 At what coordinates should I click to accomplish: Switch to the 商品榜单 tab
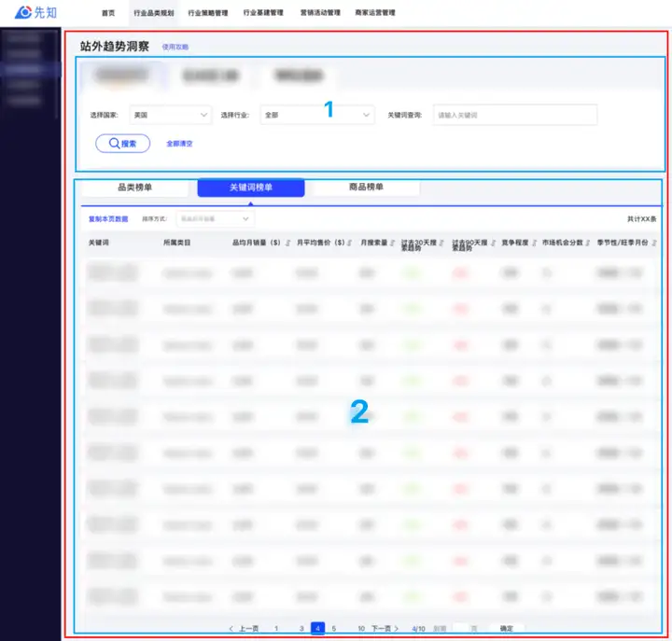(x=366, y=187)
